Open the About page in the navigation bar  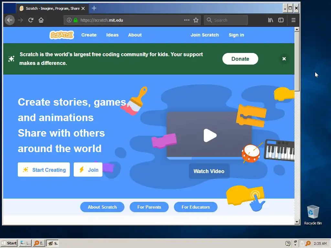pyautogui.click(x=135, y=35)
